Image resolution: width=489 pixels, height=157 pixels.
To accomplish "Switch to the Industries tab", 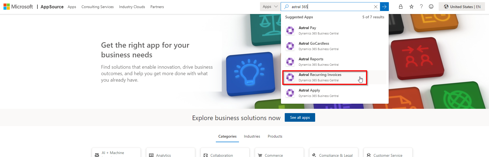I will 252,136.
